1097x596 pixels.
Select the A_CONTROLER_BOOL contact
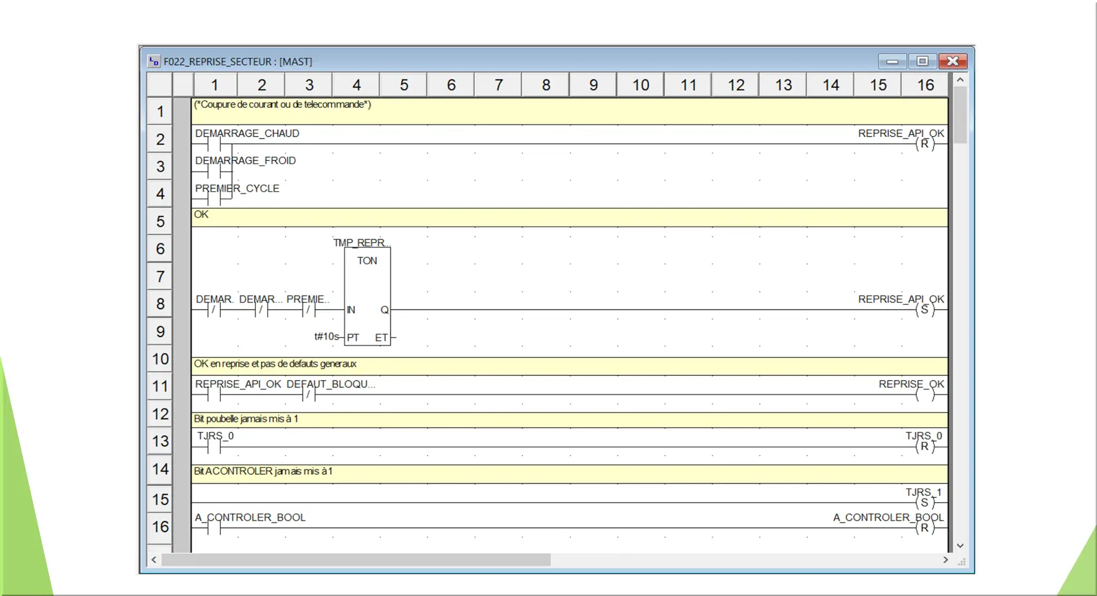point(214,528)
